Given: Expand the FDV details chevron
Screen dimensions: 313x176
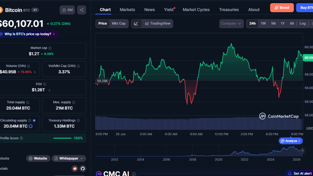Looking at the screenshot, I should click(49, 90).
